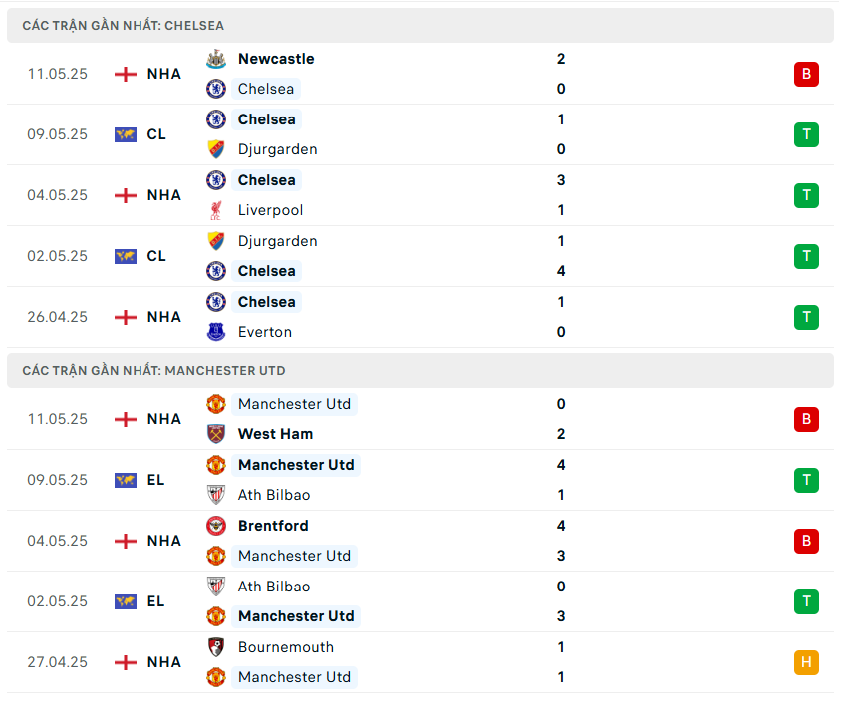The image size is (841, 705).
Task: Select the Chelsea recent matches header
Action: [124, 26]
